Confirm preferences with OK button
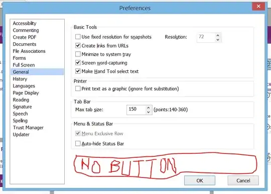The height and width of the screenshot is (194, 271). (200, 180)
